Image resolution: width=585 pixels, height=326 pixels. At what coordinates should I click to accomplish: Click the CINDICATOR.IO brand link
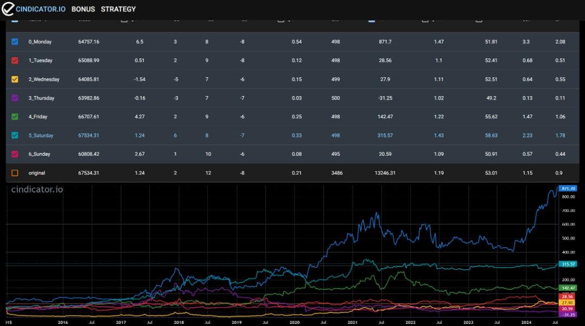[x=40, y=9]
